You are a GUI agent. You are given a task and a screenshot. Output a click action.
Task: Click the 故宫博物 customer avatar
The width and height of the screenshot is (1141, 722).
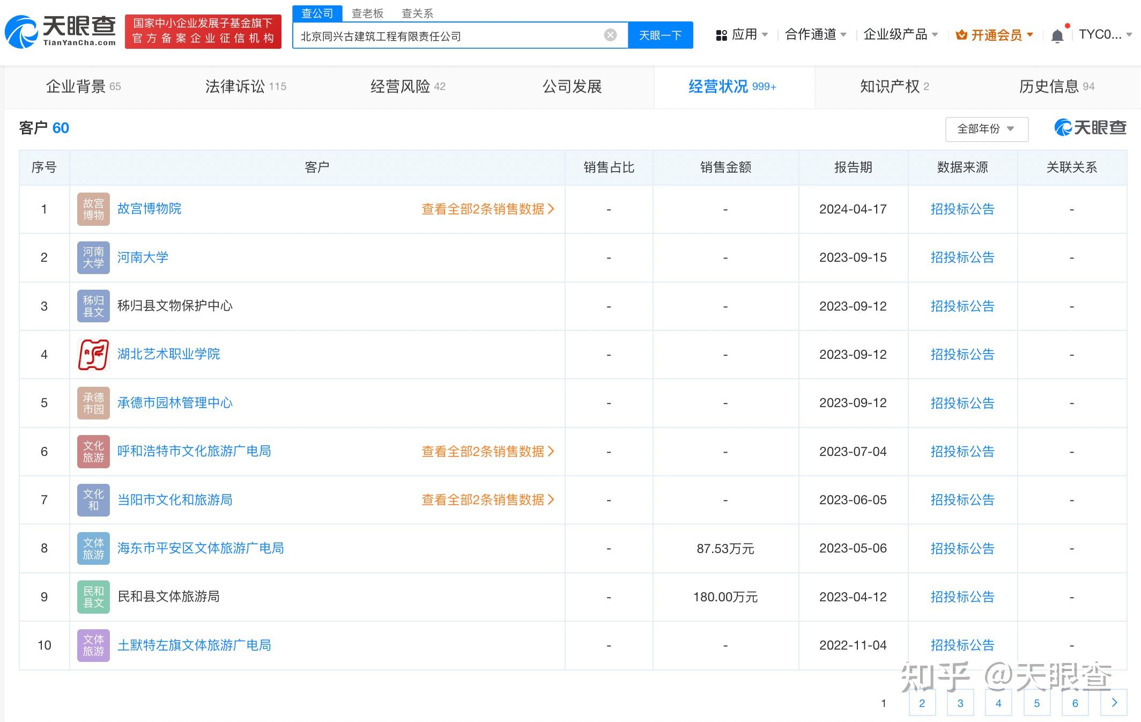[x=93, y=209]
